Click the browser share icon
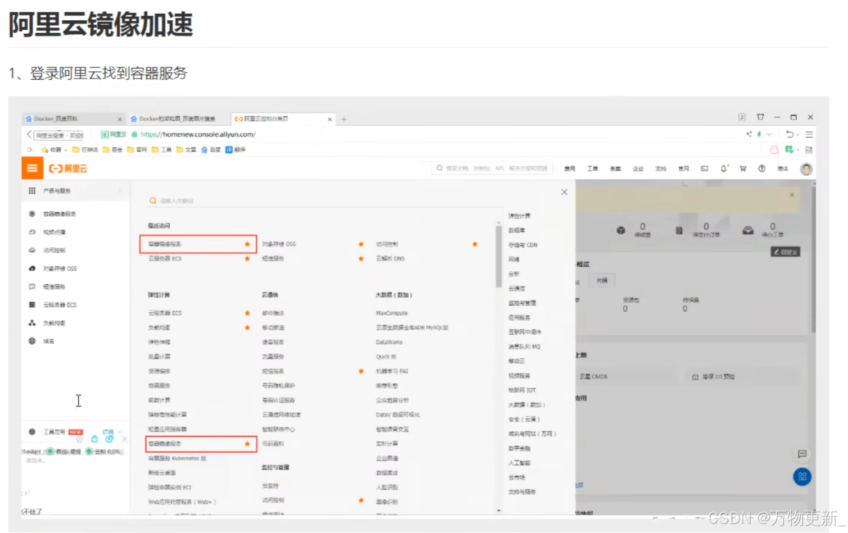The width and height of the screenshot is (848, 533). pyautogui.click(x=749, y=134)
